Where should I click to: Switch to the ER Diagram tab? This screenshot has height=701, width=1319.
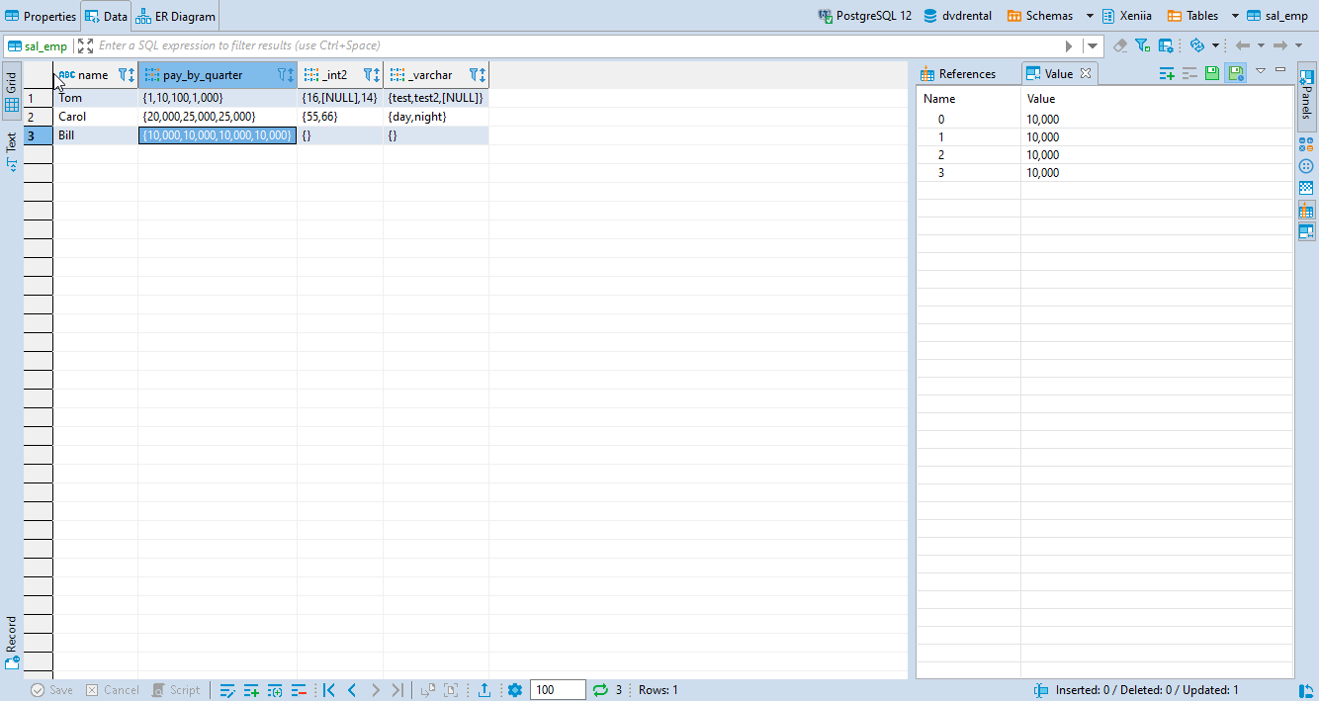175,15
